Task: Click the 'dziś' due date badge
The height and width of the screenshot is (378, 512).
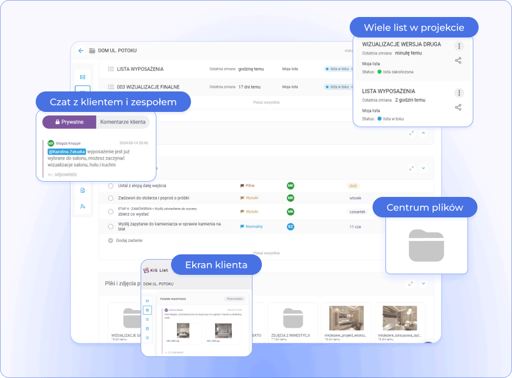Action: coord(353,186)
